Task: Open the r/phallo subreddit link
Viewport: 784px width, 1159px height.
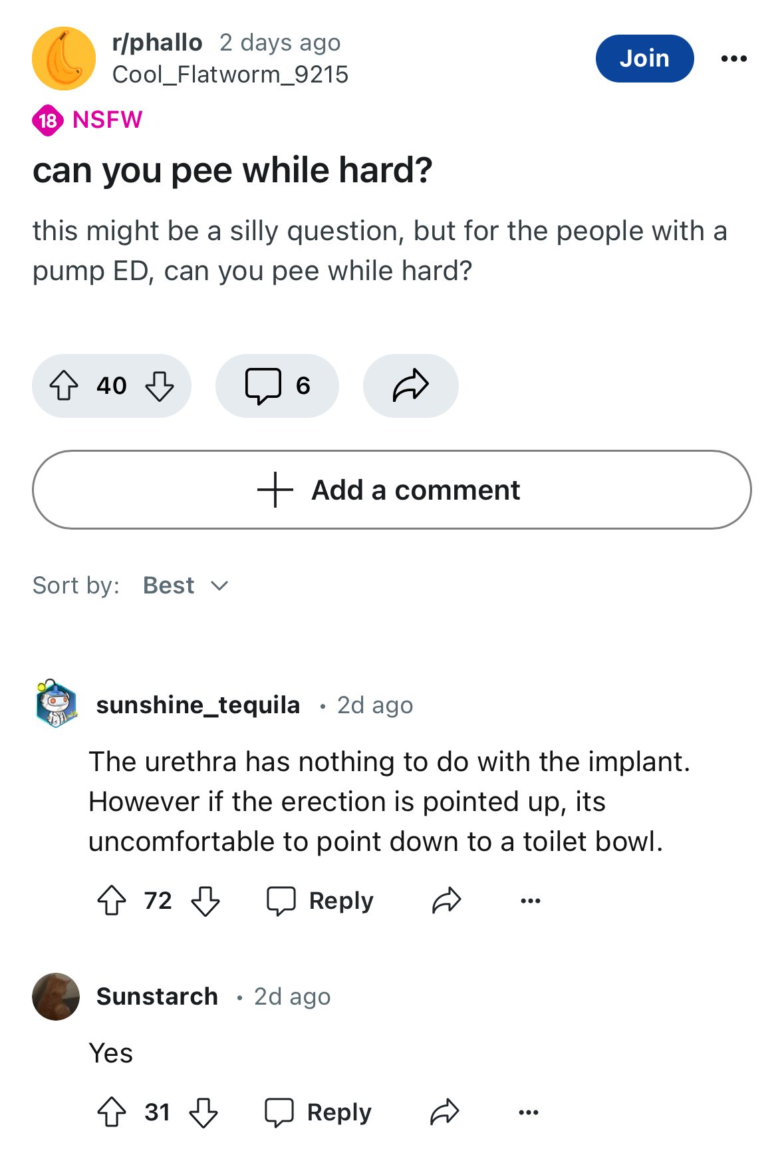Action: pos(157,43)
